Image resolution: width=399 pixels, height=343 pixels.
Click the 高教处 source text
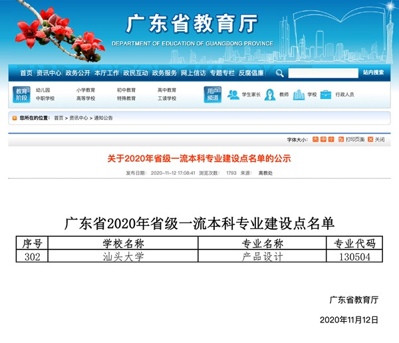coord(265,173)
